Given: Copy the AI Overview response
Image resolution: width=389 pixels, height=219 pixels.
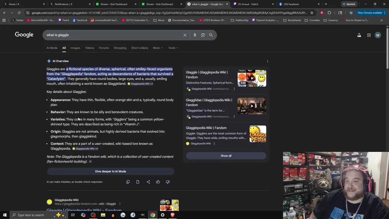Looking at the screenshot, I should click(128, 182).
